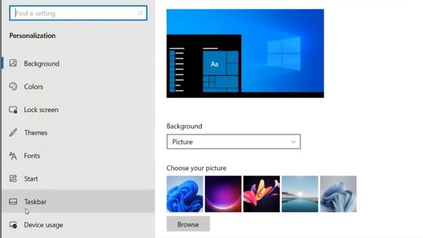This screenshot has width=423, height=238.
Task: Click the Personalization heading
Action: [32, 36]
